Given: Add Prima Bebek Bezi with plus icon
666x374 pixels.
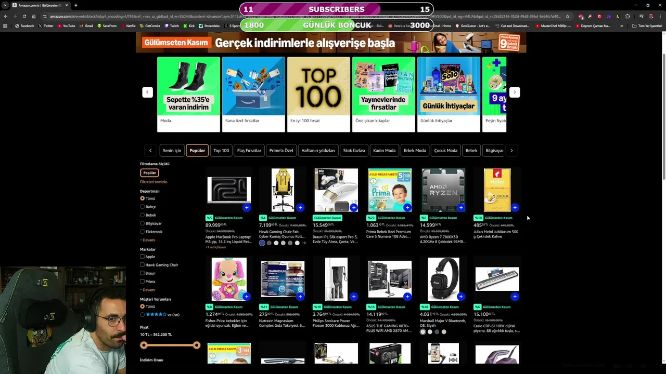Looking at the screenshot, I should click(407, 208).
